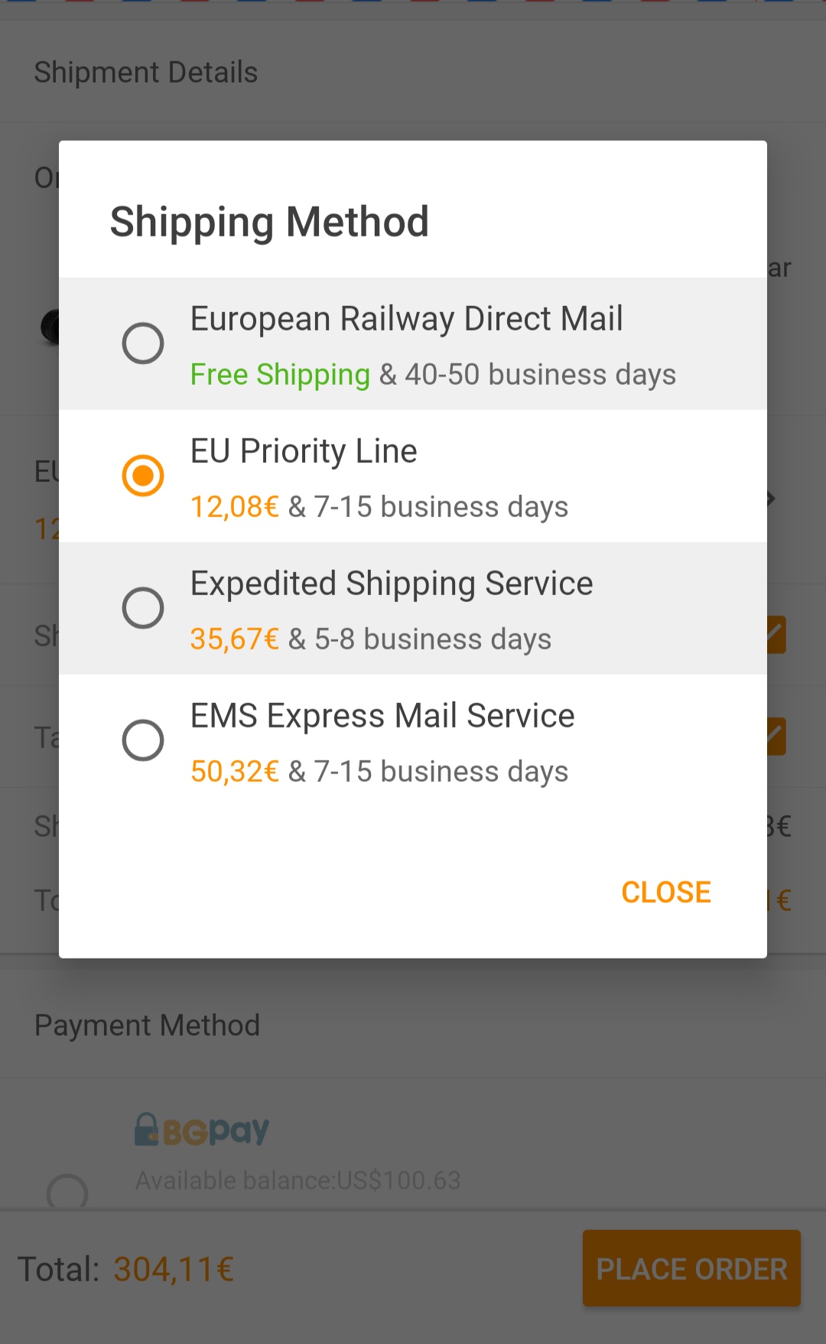
Task: Tap the 50,32€ EMS price text
Action: tap(235, 772)
